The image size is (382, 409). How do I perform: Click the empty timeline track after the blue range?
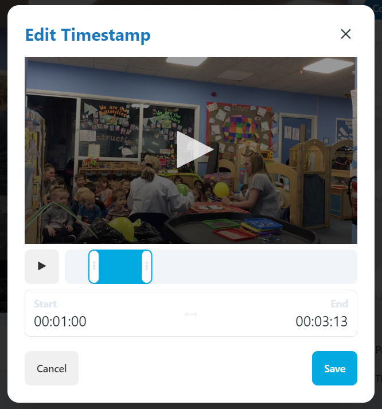(254, 266)
